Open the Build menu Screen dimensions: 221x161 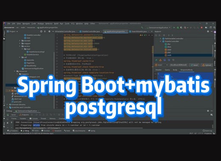point(56,24)
